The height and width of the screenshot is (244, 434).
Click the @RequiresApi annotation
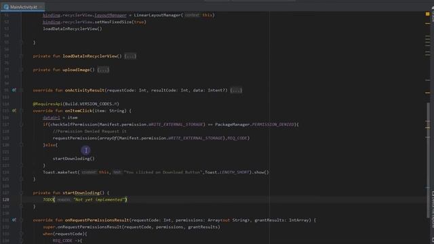tap(47, 104)
